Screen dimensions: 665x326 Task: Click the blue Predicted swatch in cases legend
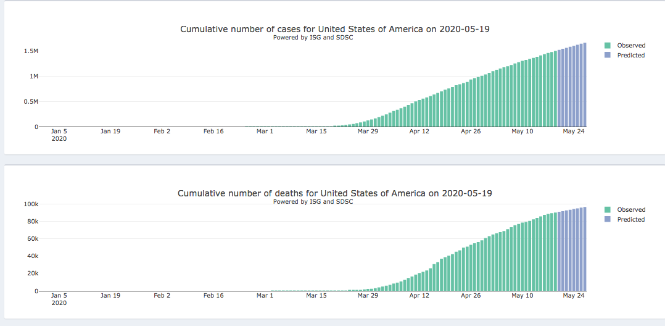[608, 55]
